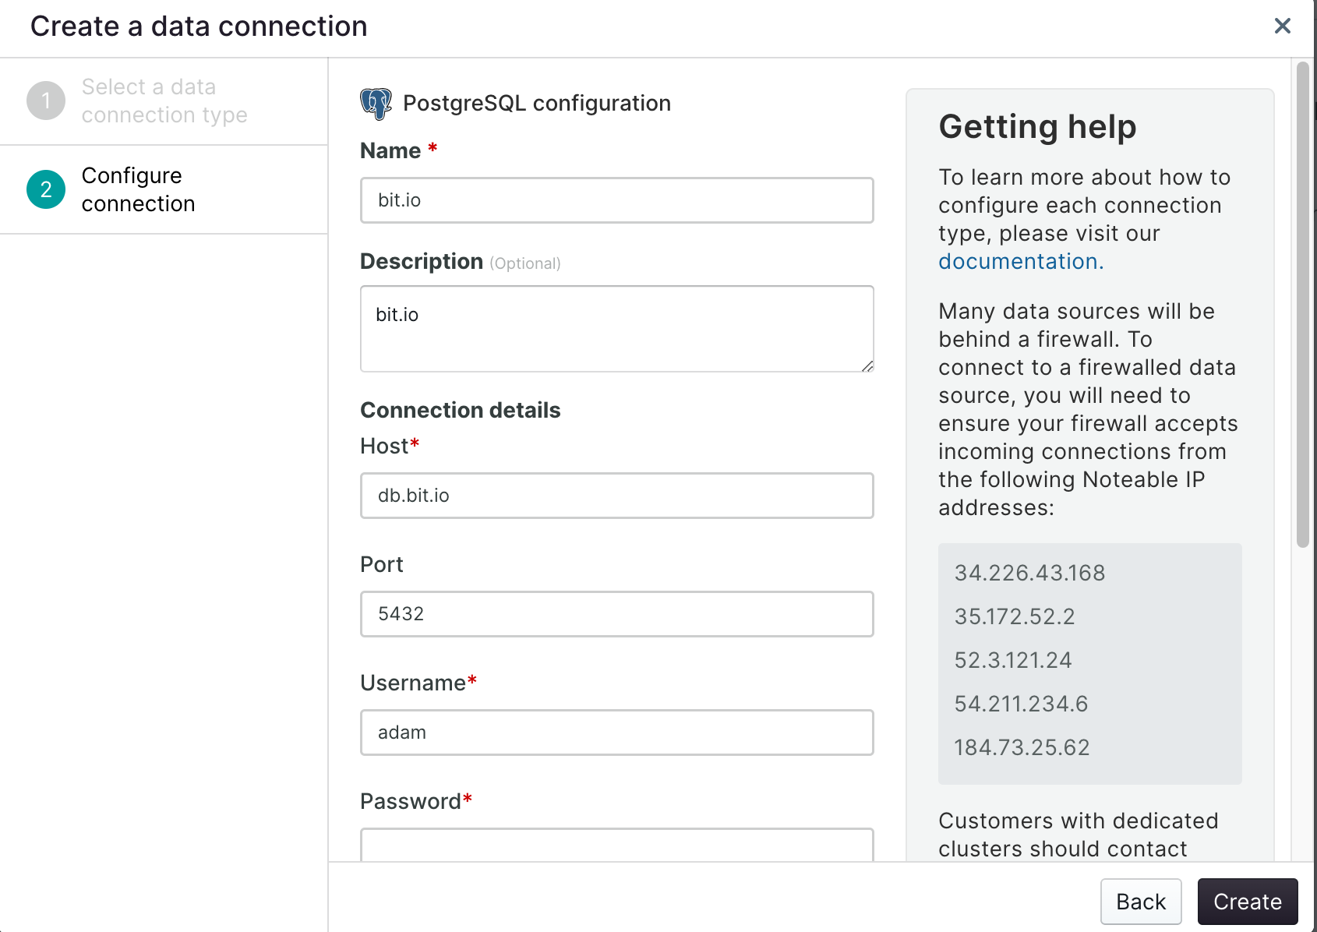
Task: Select step 1 circle icon
Action: pos(46,101)
